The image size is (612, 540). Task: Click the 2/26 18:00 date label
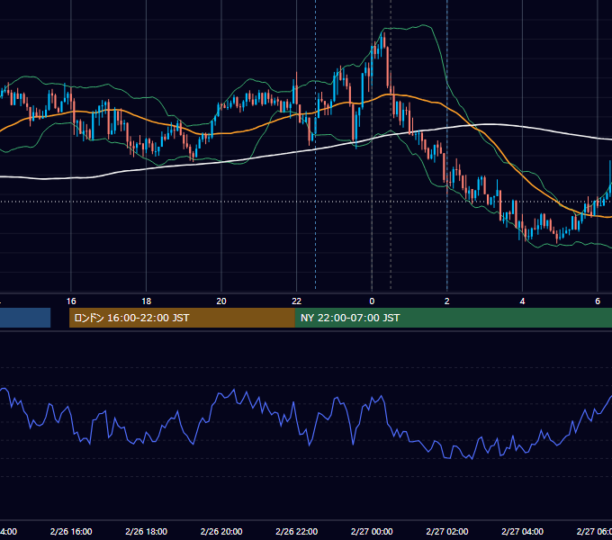(146, 531)
